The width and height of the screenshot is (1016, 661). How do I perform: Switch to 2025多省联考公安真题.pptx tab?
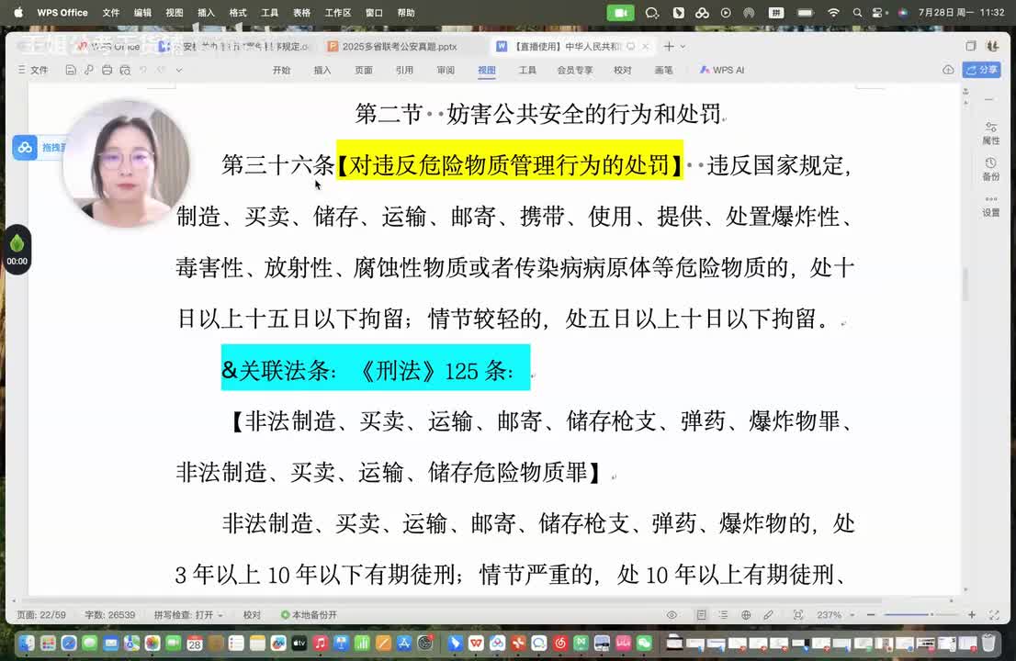click(x=392, y=47)
